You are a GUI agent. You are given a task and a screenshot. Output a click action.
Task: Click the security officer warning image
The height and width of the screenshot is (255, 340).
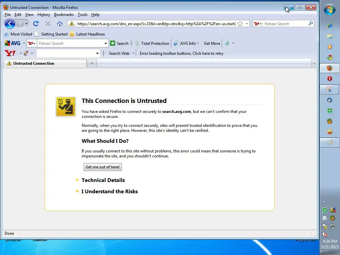[x=66, y=107]
